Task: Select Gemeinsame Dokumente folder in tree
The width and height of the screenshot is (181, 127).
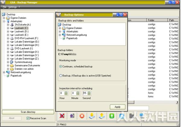Action: (27, 65)
